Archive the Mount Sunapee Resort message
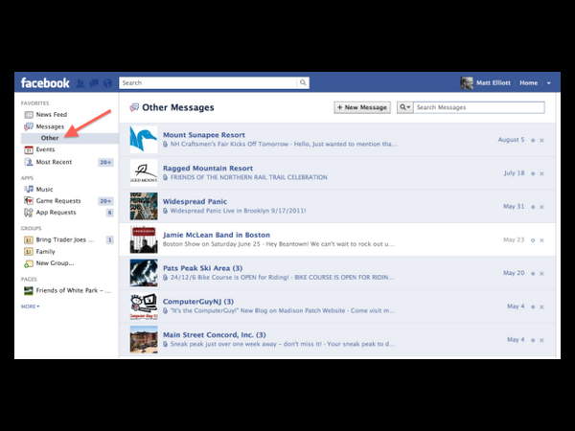The width and height of the screenshot is (575, 431). coord(541,141)
